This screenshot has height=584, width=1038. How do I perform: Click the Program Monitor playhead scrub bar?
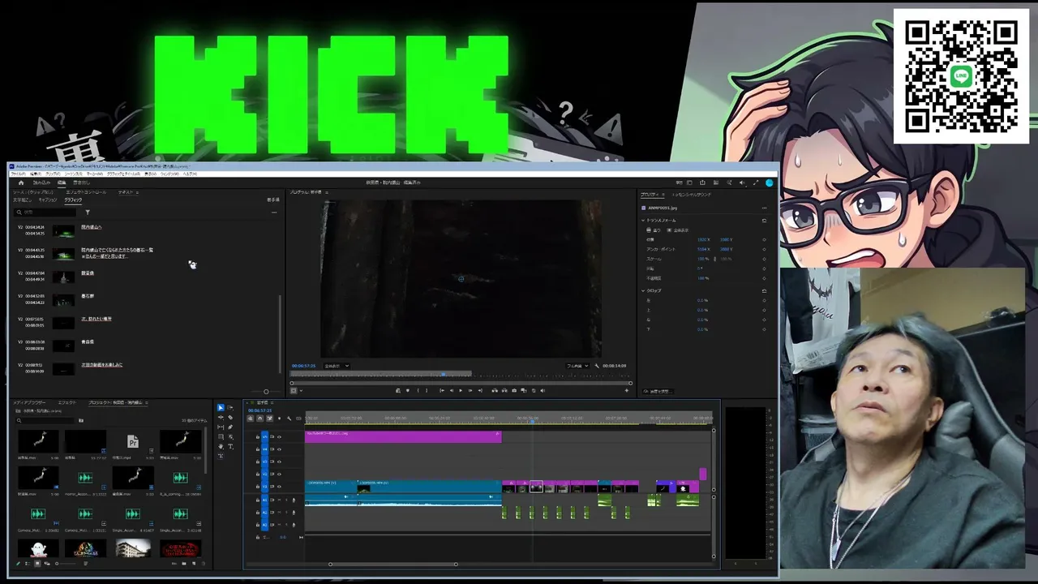[461, 374]
